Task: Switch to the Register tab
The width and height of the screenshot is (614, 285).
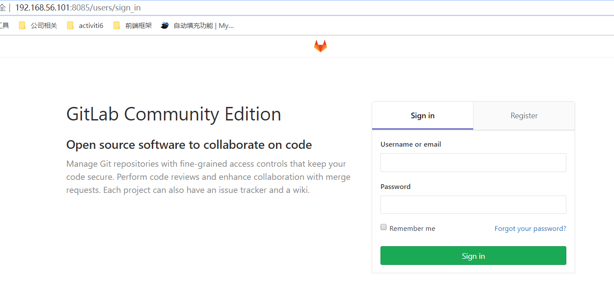Action: 523,115
